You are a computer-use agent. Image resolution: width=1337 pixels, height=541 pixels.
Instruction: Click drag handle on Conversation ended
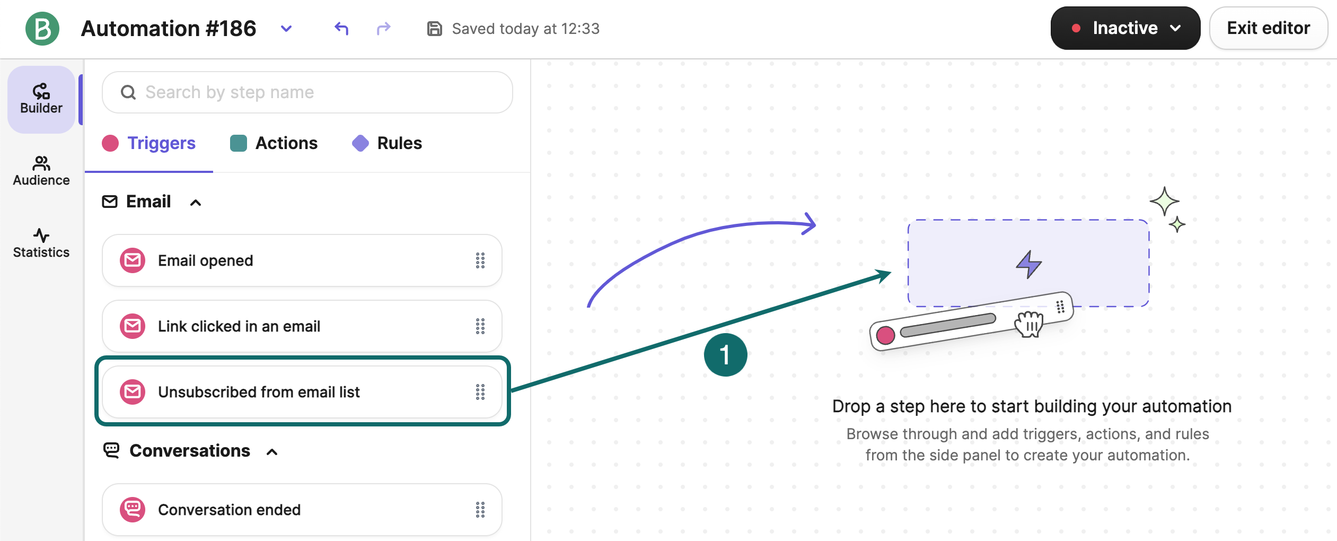[x=480, y=510]
